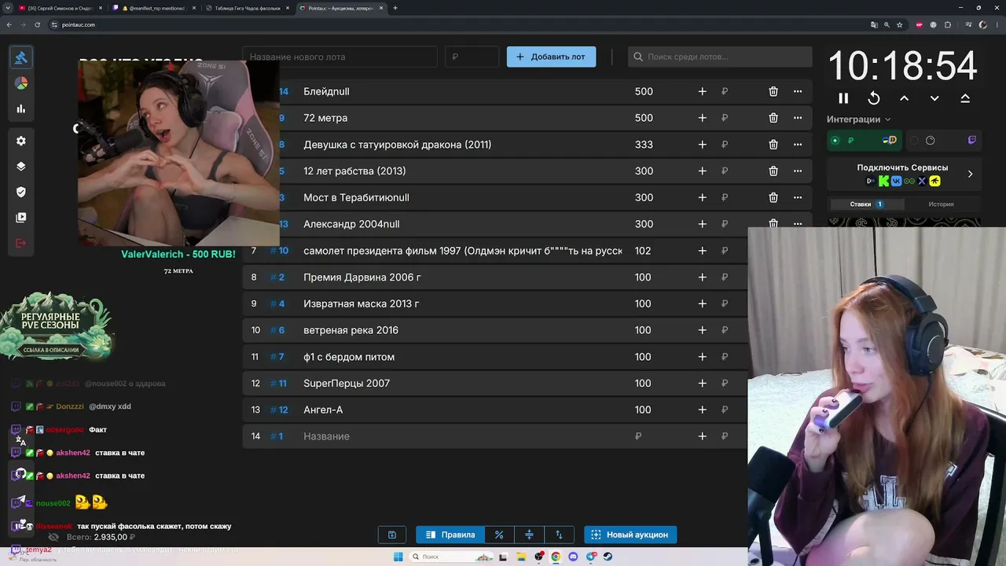Delete the lot 'Блейдnull'
Viewport: 1006px width, 566px height.
tap(773, 91)
